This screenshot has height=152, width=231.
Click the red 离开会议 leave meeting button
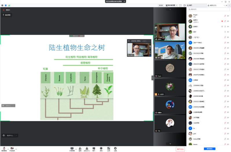click(180, 149)
